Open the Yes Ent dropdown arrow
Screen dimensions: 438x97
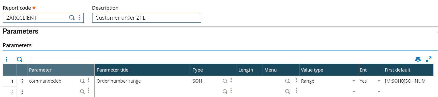point(379,81)
